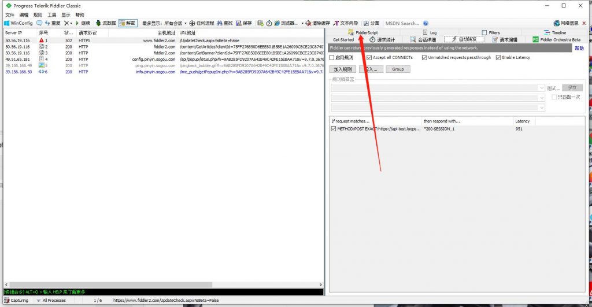This screenshot has width=592, height=307.
Task: Click the 任何进程 target process picker
Action: (x=202, y=23)
